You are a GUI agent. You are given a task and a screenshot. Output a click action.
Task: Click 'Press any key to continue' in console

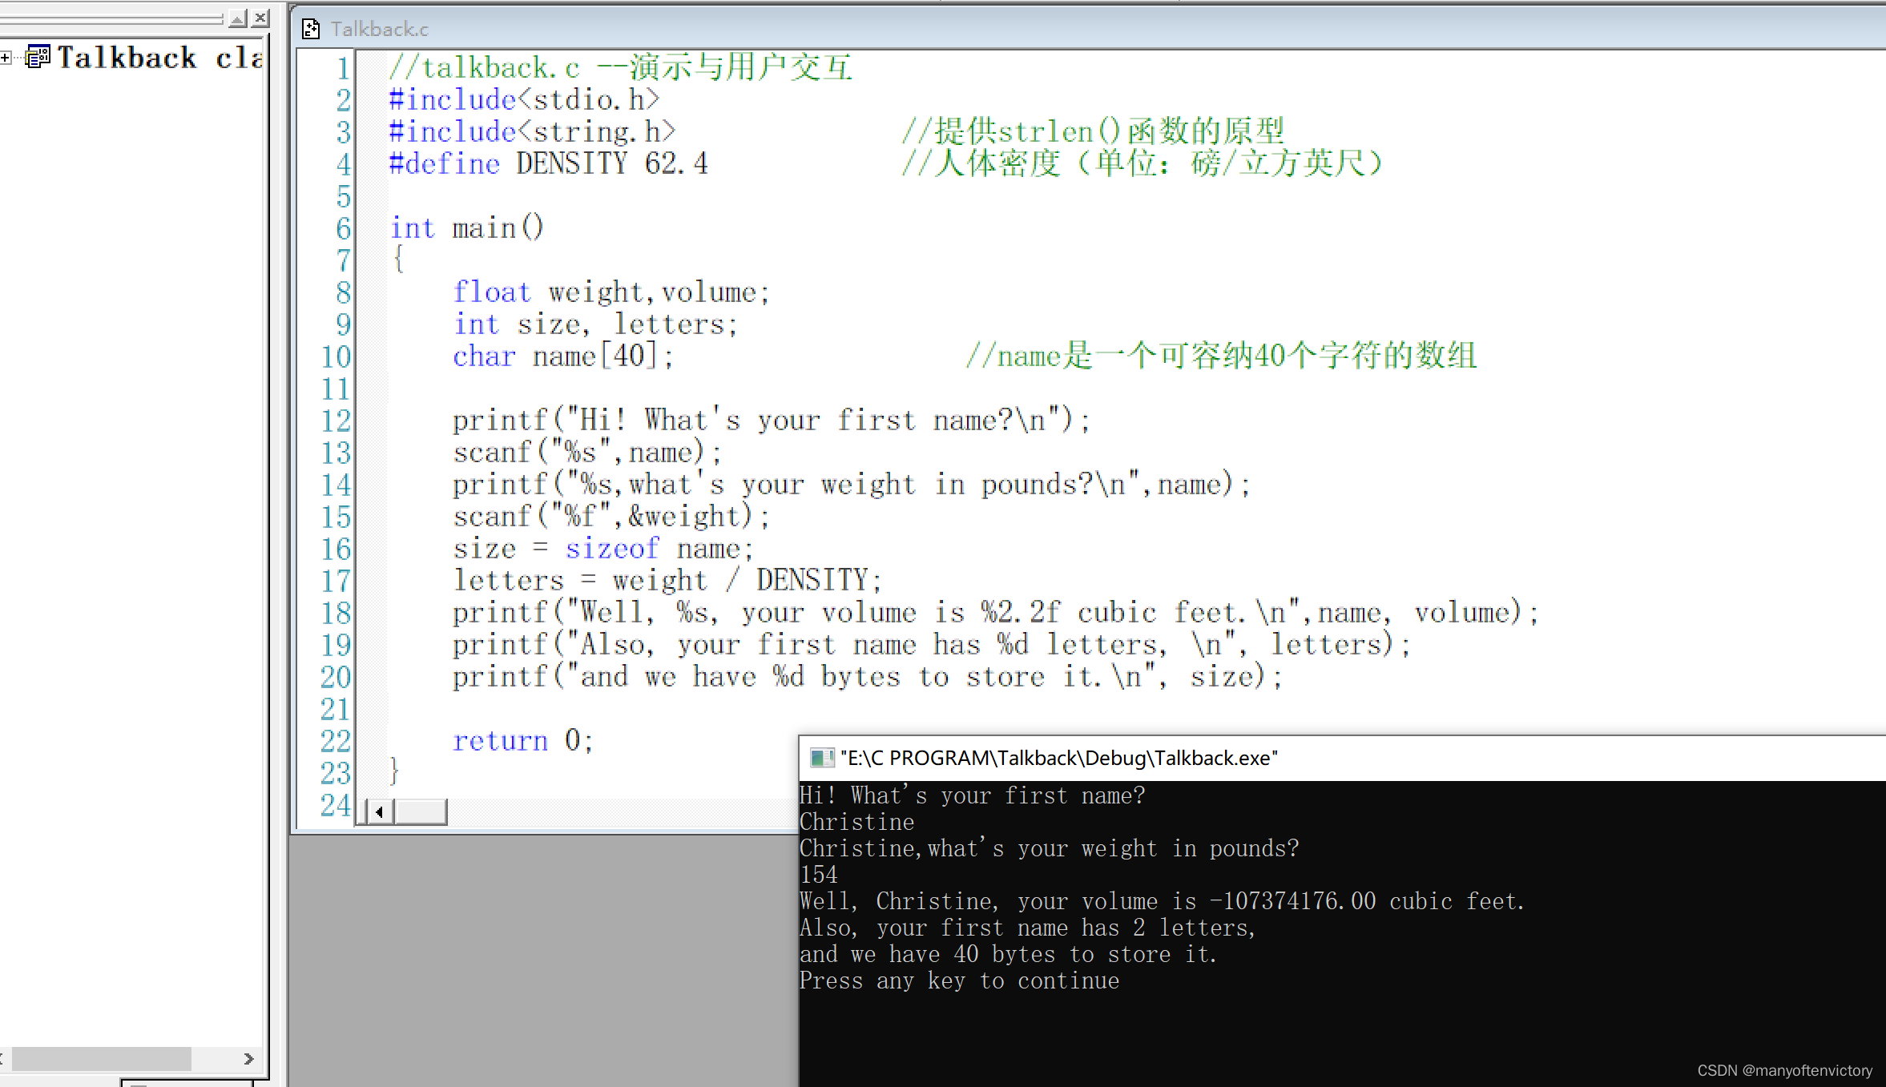(959, 980)
